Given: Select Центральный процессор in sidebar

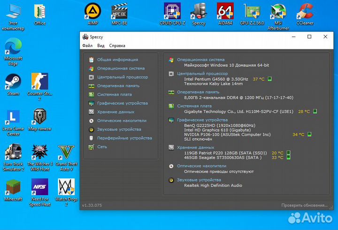Looking at the screenshot, I should (x=122, y=77).
